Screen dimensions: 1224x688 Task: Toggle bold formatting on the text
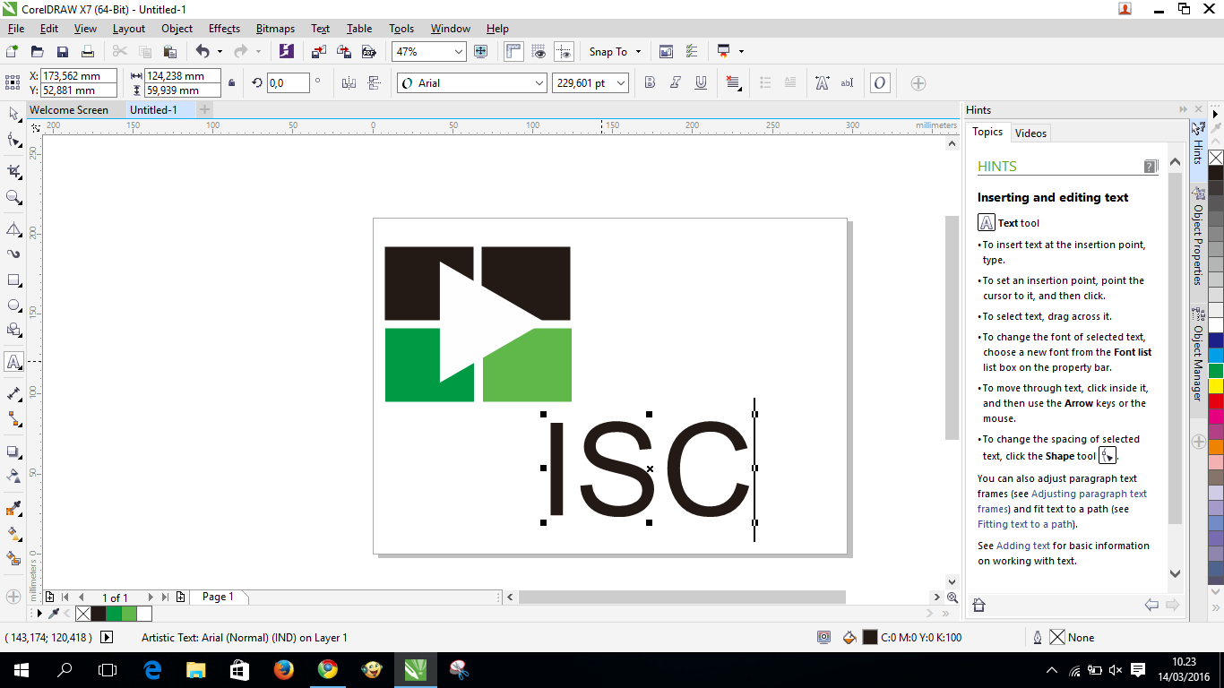click(649, 82)
